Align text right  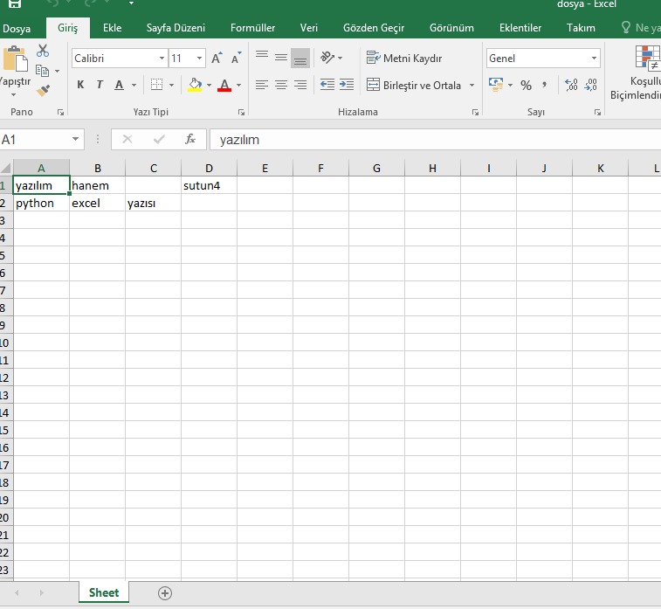point(300,85)
